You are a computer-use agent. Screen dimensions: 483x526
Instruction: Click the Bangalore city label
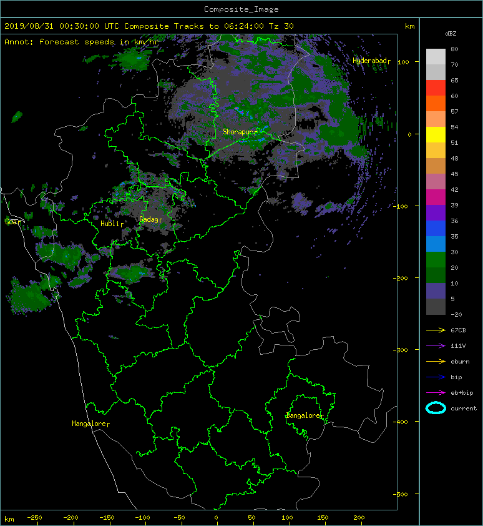coord(303,415)
